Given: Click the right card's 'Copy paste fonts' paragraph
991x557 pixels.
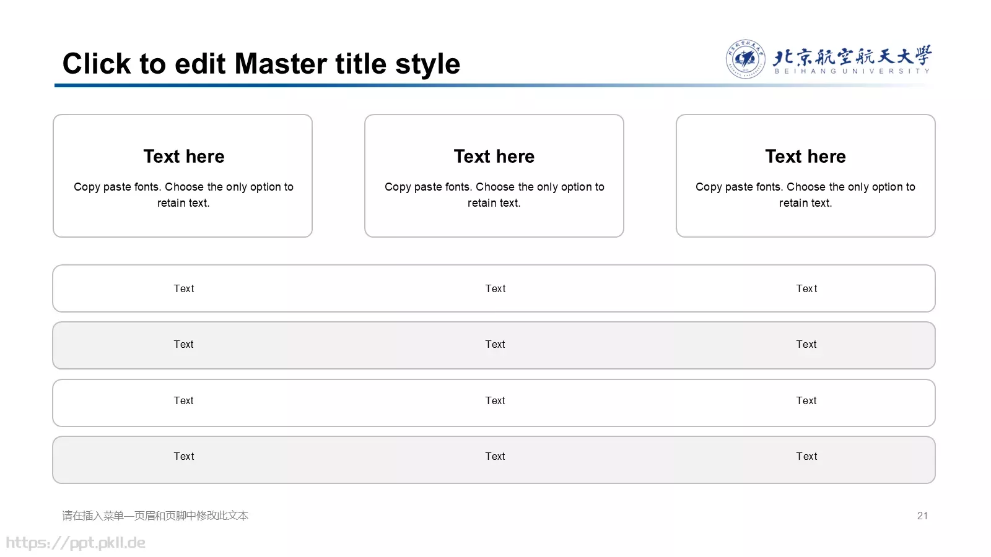Looking at the screenshot, I should (805, 195).
